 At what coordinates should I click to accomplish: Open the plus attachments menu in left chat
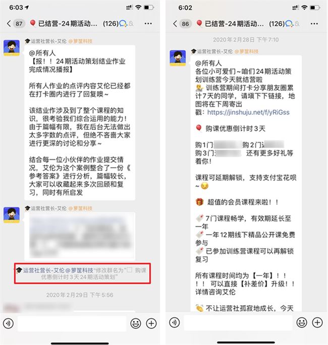151,323
